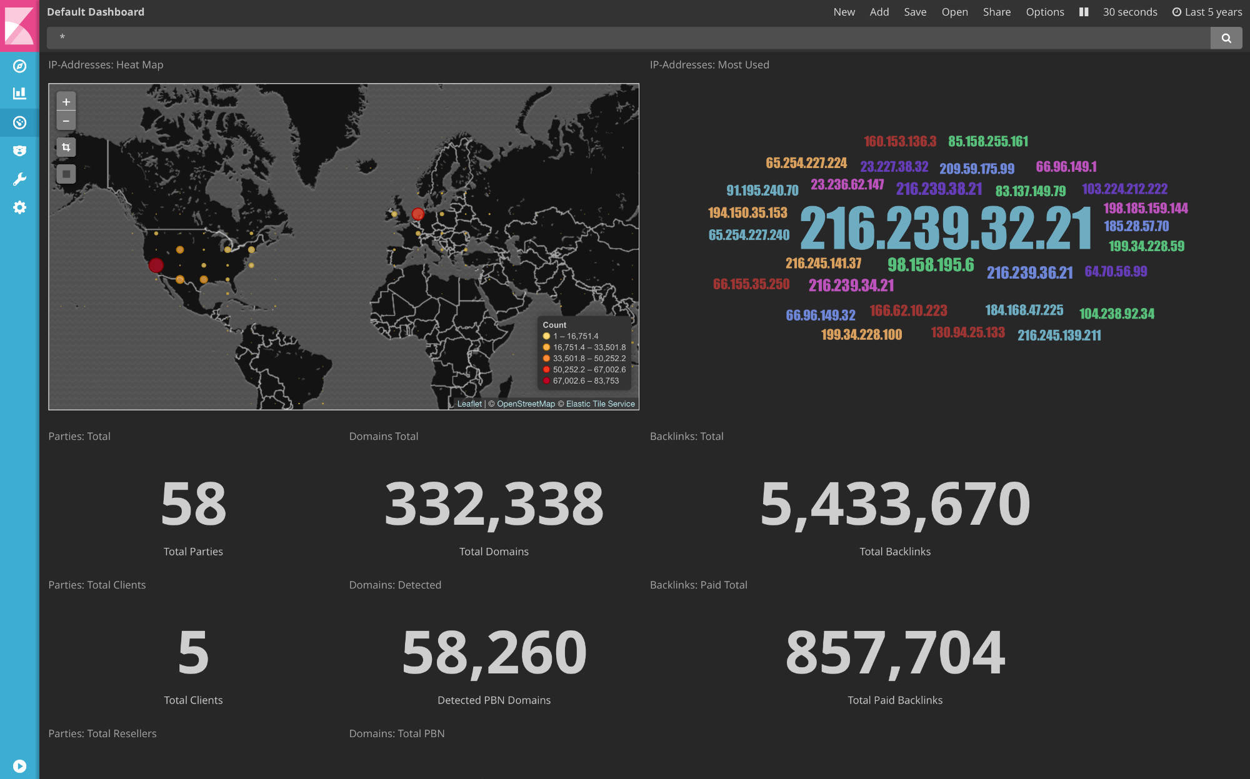The height and width of the screenshot is (779, 1250).
Task: Focus the query search bar
Action: coord(629,38)
